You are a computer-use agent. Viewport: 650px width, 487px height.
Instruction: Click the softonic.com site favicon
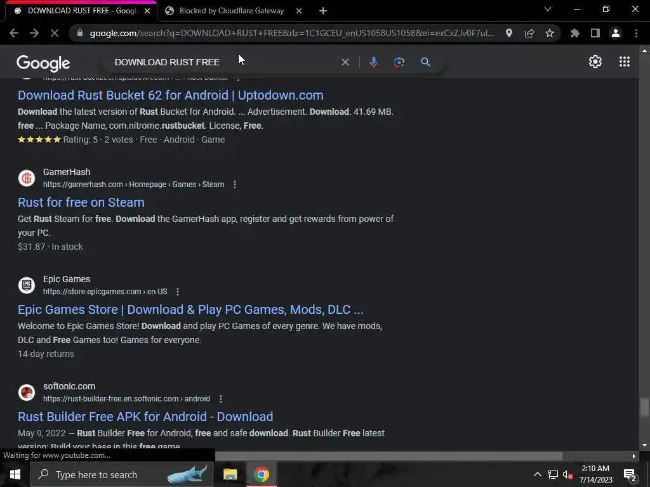point(27,393)
